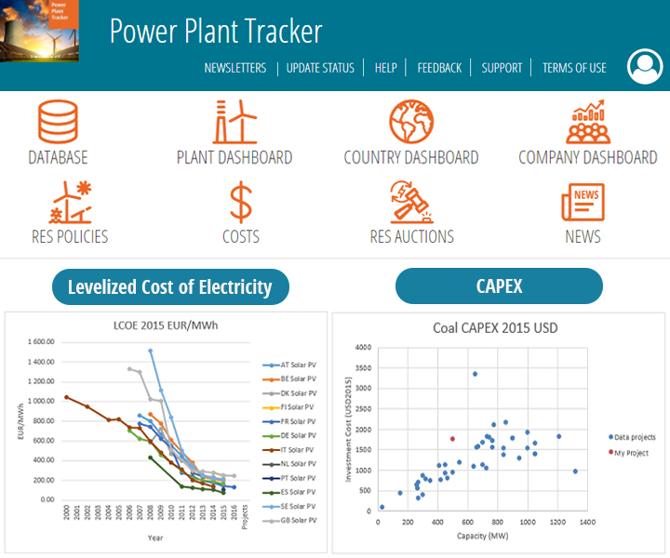Screen dimensions: 670x558
Task: Open the RES Auctions gavel icon
Action: (411, 201)
